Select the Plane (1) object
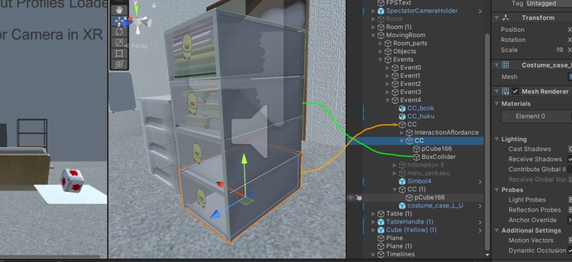 pyautogui.click(x=399, y=246)
